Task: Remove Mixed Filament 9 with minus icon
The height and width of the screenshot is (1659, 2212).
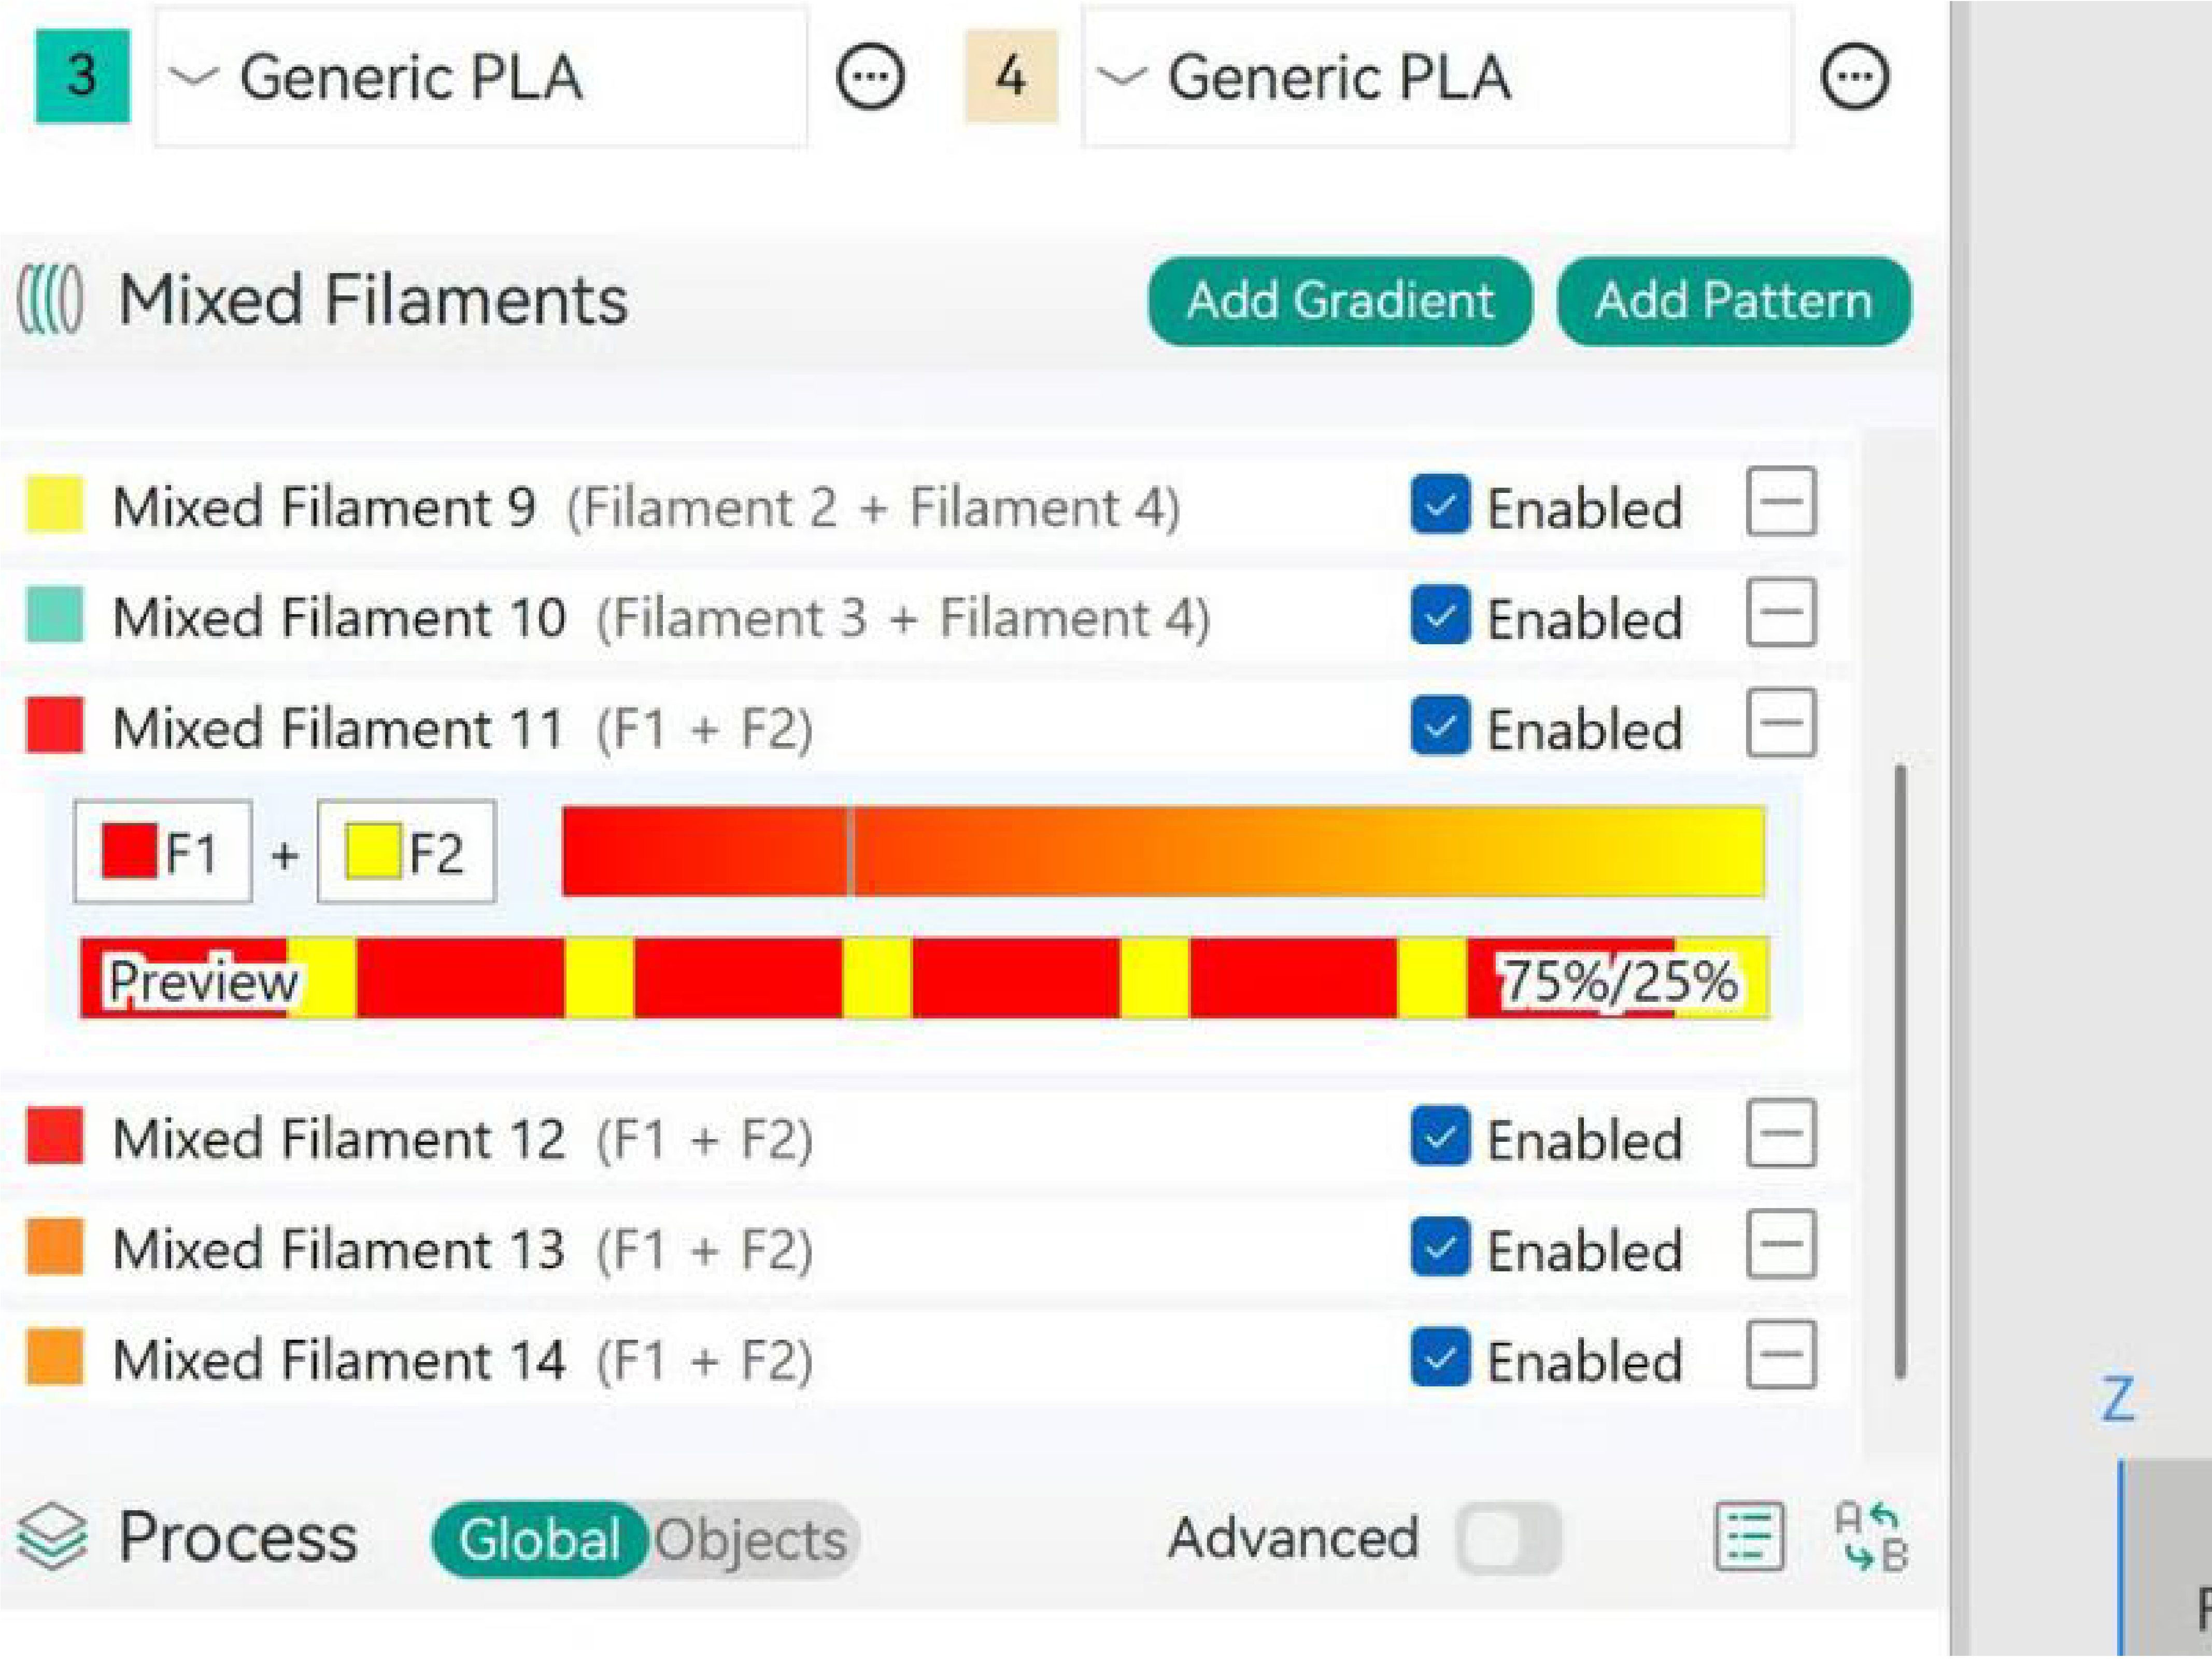Action: tap(1781, 502)
